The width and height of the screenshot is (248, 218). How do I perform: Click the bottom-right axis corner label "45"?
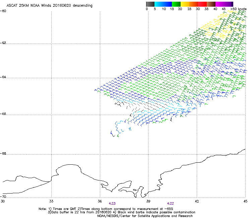(x=245, y=201)
